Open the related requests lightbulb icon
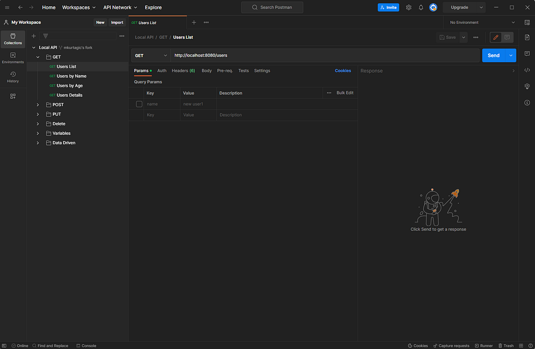This screenshot has height=349, width=535. tap(527, 86)
